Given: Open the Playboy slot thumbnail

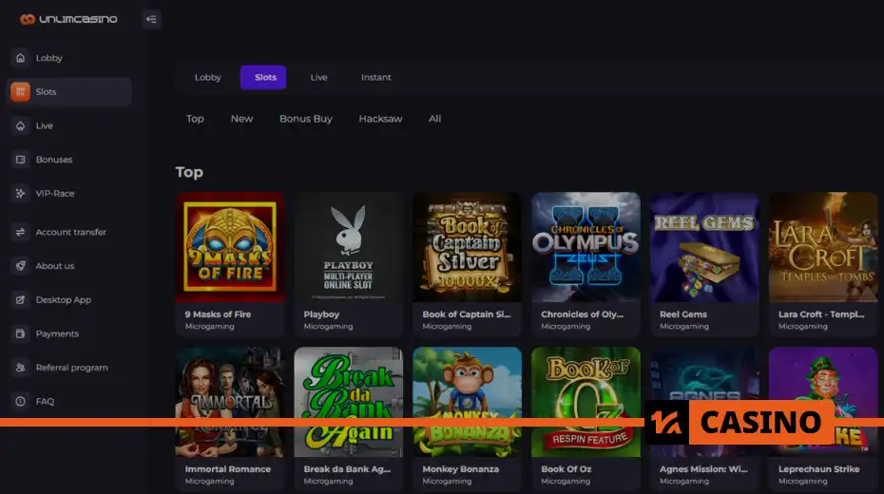Looking at the screenshot, I should tap(349, 247).
